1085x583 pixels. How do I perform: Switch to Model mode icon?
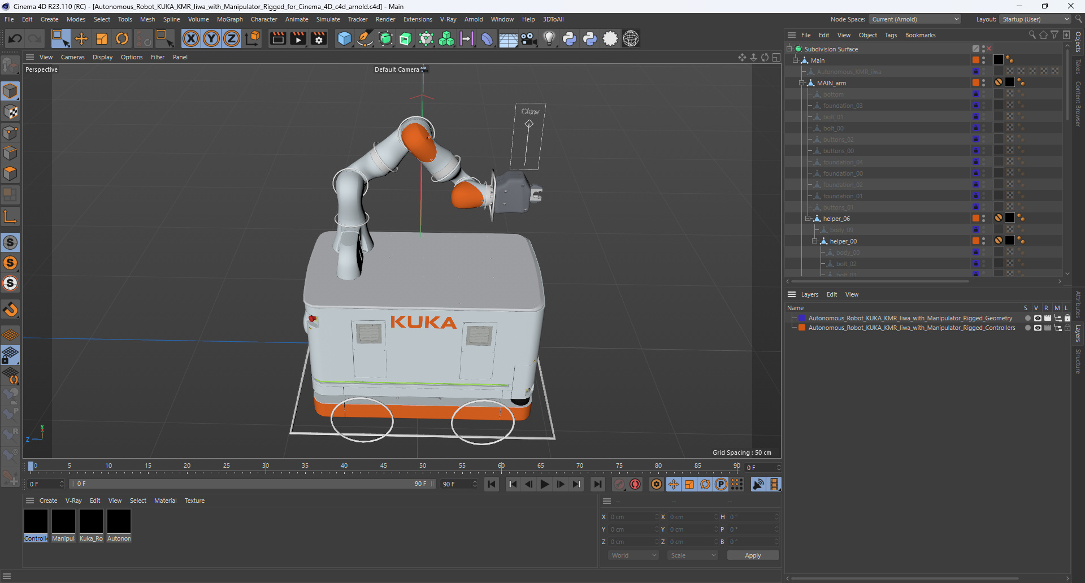10,91
